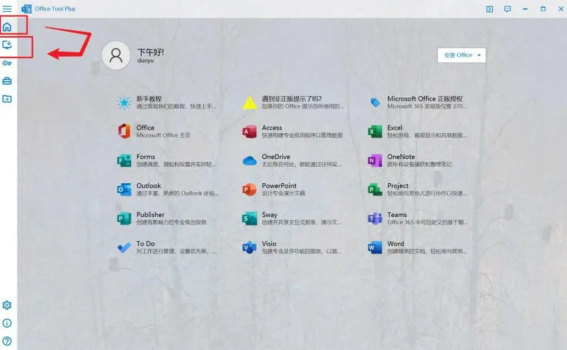
Task: Click the PowerPoint 设计专业演示文稿 description
Action: [x=283, y=193]
